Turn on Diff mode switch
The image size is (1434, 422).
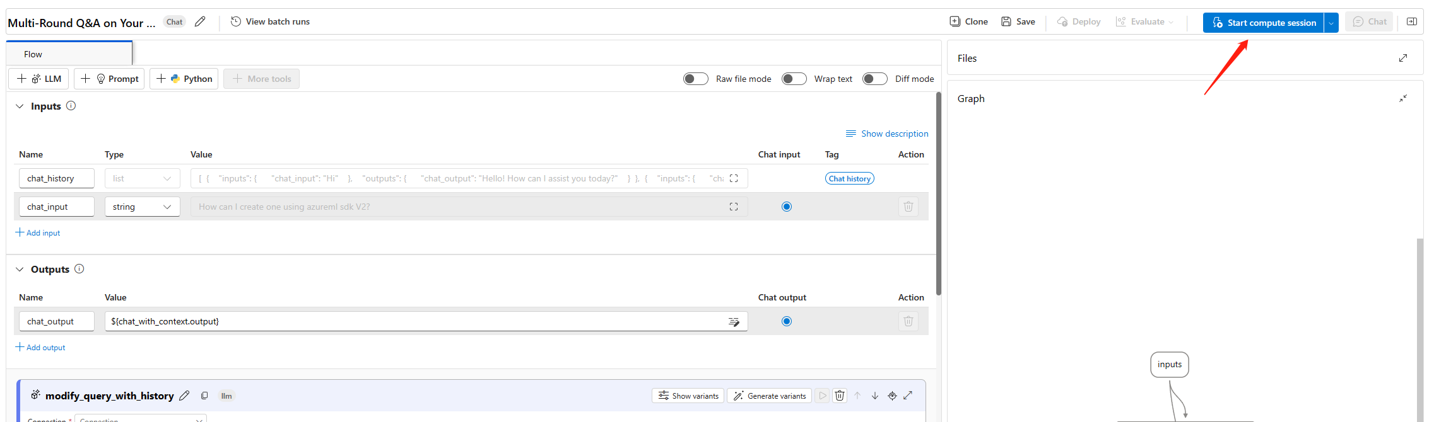(x=874, y=79)
